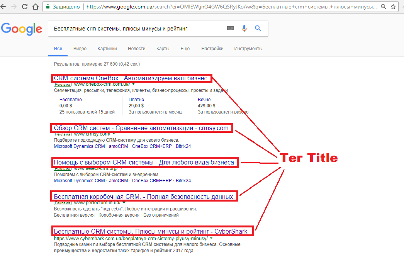Click the green secure padlock icon
Image resolution: width=404 pixels, height=256 pixels.
click(48, 7)
